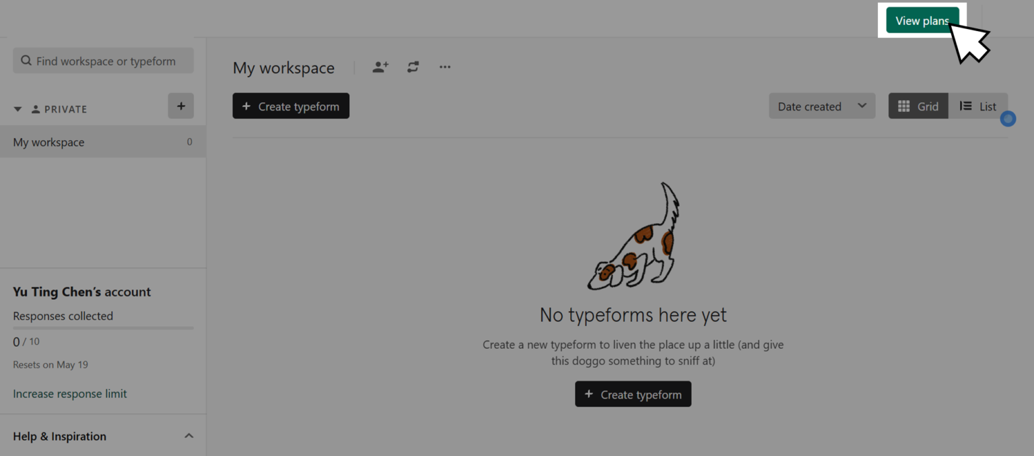Click the magnifier icon in the search box
This screenshot has height=456, width=1034.
(x=26, y=61)
